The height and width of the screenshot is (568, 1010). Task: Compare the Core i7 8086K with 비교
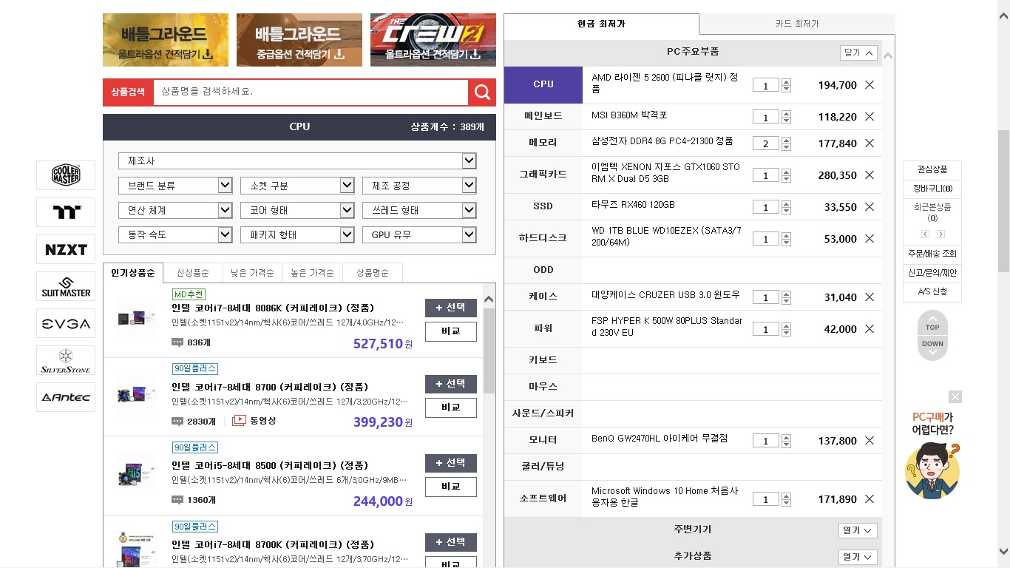[x=451, y=331]
